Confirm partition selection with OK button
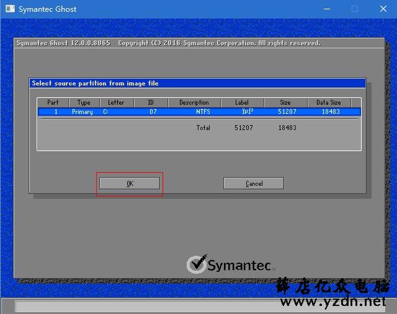Viewport: 397px width, 314px height. coord(130,183)
